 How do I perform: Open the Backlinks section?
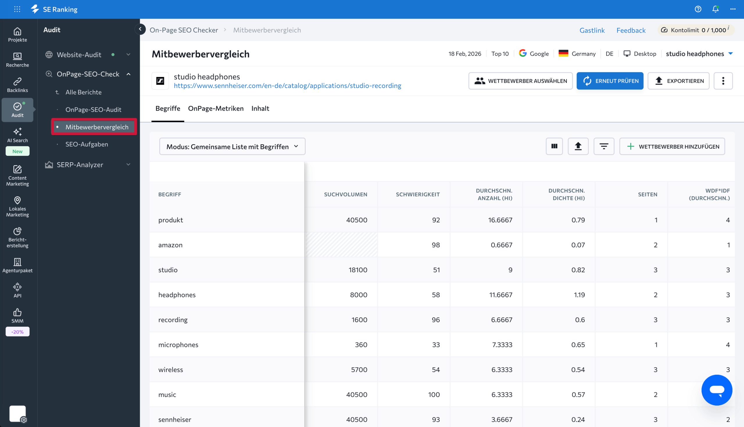pyautogui.click(x=17, y=85)
